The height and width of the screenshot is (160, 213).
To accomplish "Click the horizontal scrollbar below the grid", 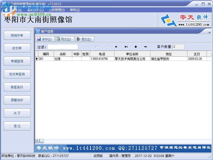I will 42,141.
